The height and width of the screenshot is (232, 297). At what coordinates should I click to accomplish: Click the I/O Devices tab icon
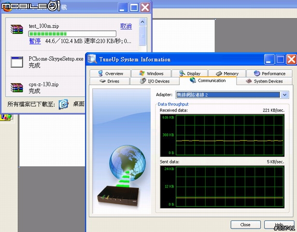pyautogui.click(x=143, y=81)
